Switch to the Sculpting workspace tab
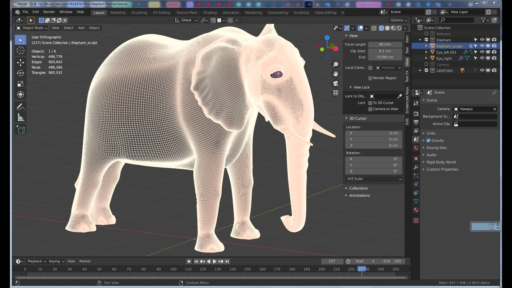The width and height of the screenshot is (512, 288). [139, 13]
